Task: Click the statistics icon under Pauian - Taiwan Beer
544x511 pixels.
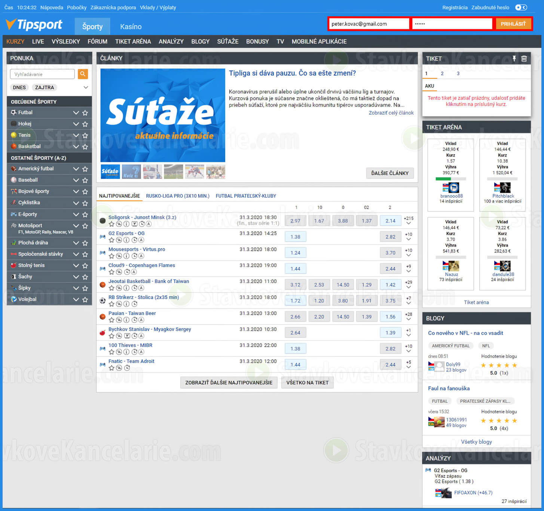Action: [119, 320]
